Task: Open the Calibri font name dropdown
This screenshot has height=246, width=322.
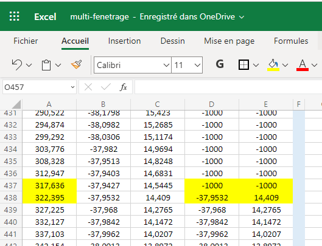Action: (166, 65)
